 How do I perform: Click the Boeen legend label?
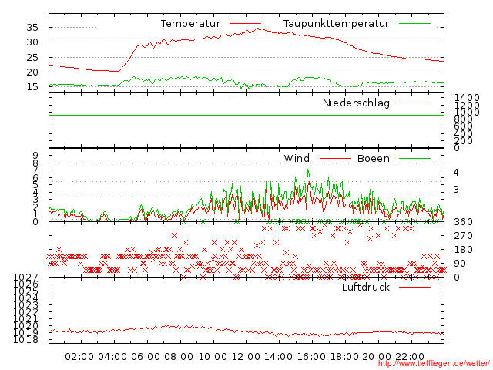point(374,158)
